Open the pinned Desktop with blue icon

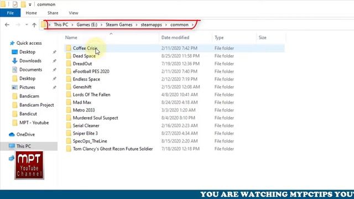coord(27,52)
